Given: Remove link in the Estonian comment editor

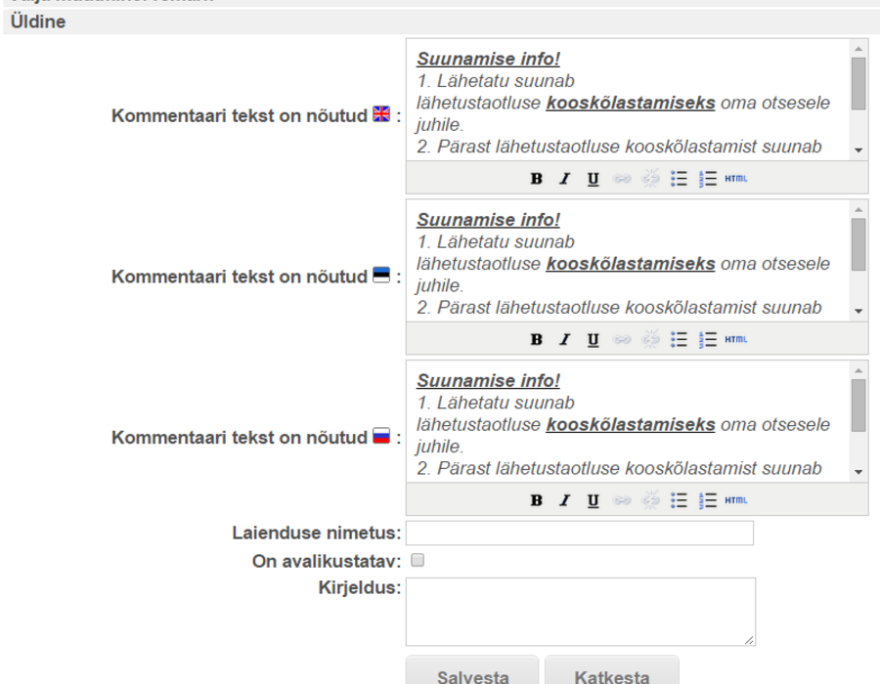Looking at the screenshot, I should tap(650, 340).
